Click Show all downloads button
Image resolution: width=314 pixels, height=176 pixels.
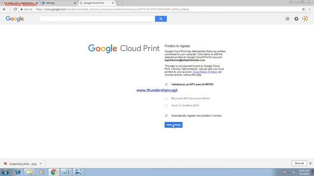(299, 163)
